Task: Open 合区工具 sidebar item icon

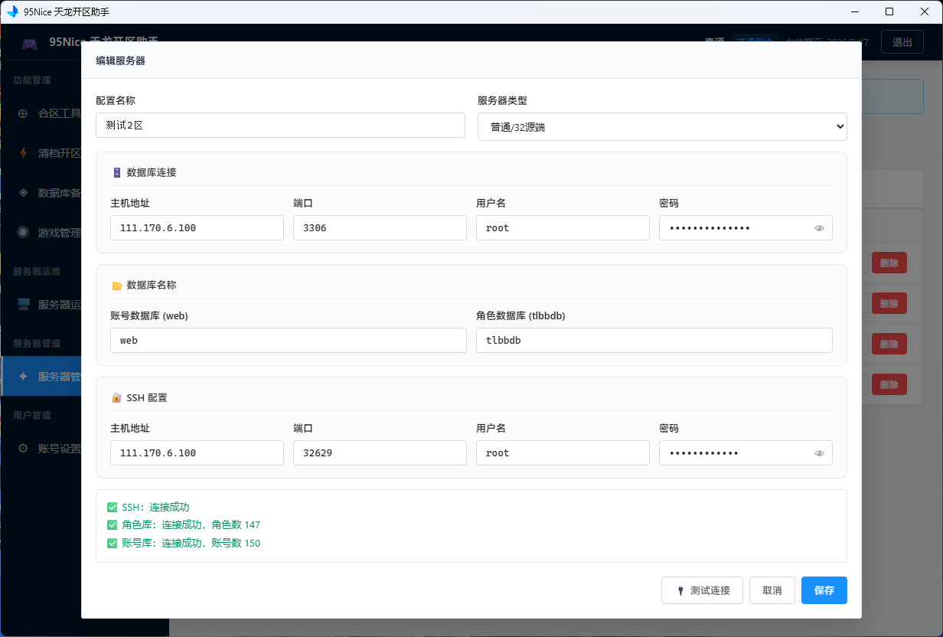Action: point(23,113)
